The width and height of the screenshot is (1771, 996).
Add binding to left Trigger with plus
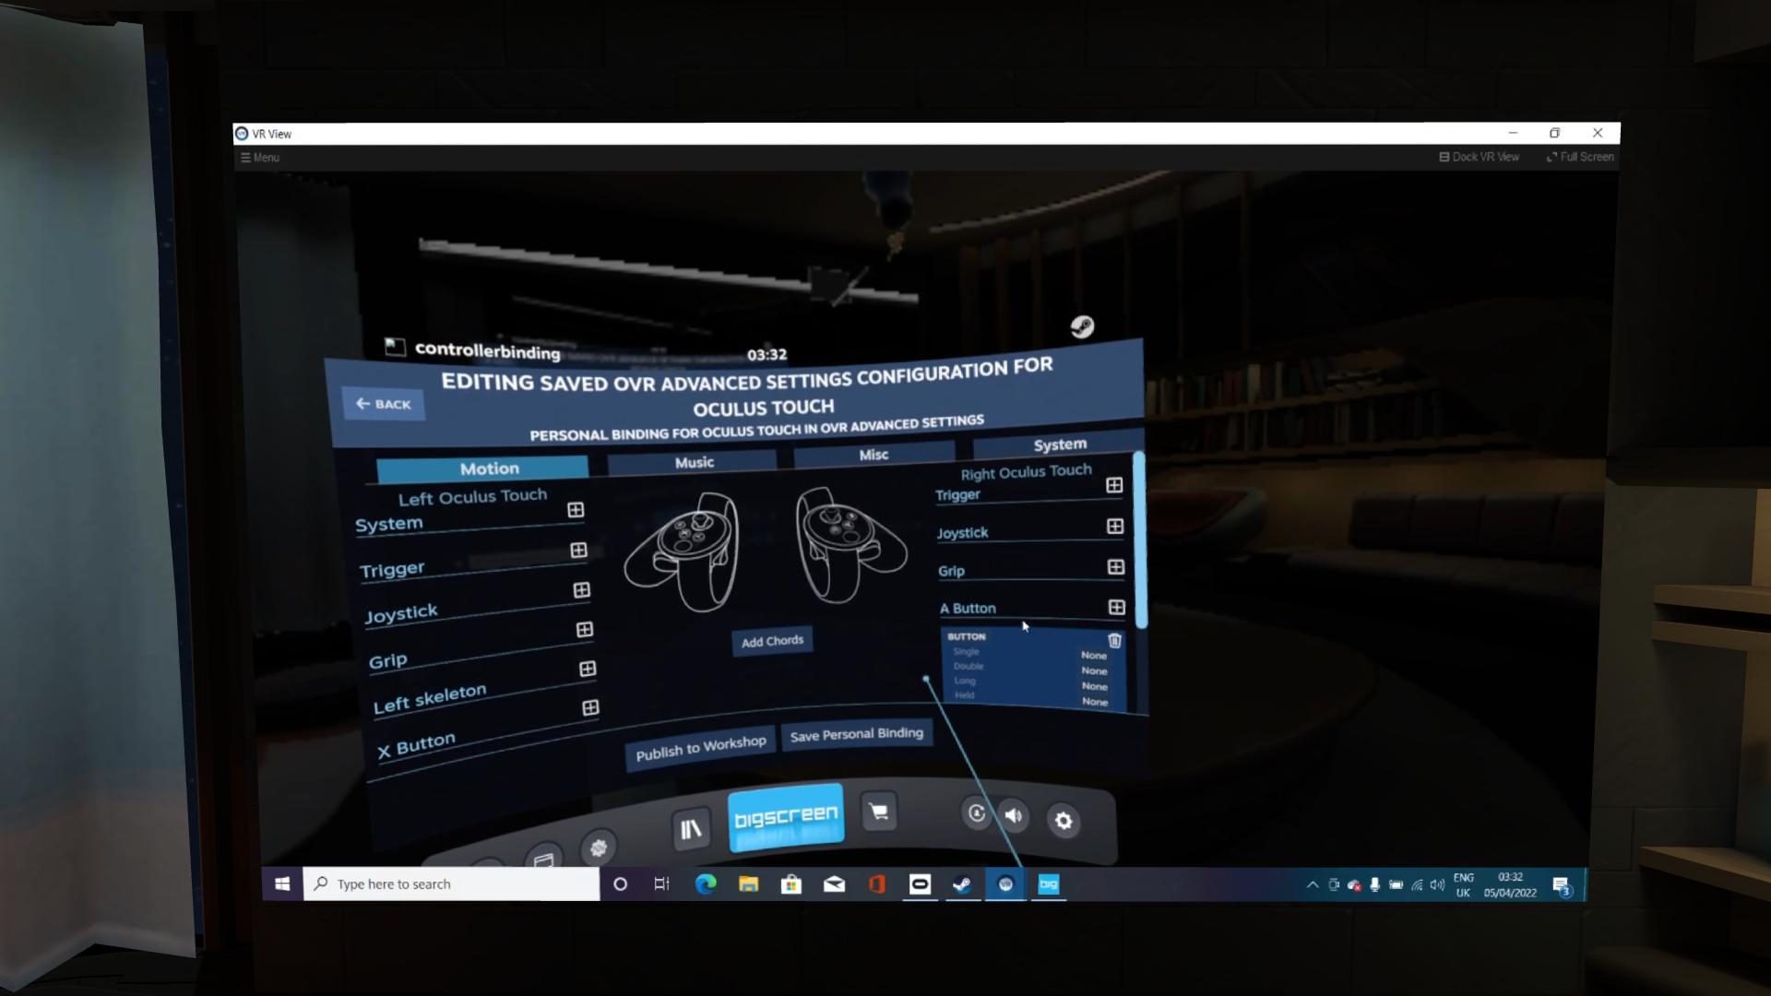coord(578,551)
